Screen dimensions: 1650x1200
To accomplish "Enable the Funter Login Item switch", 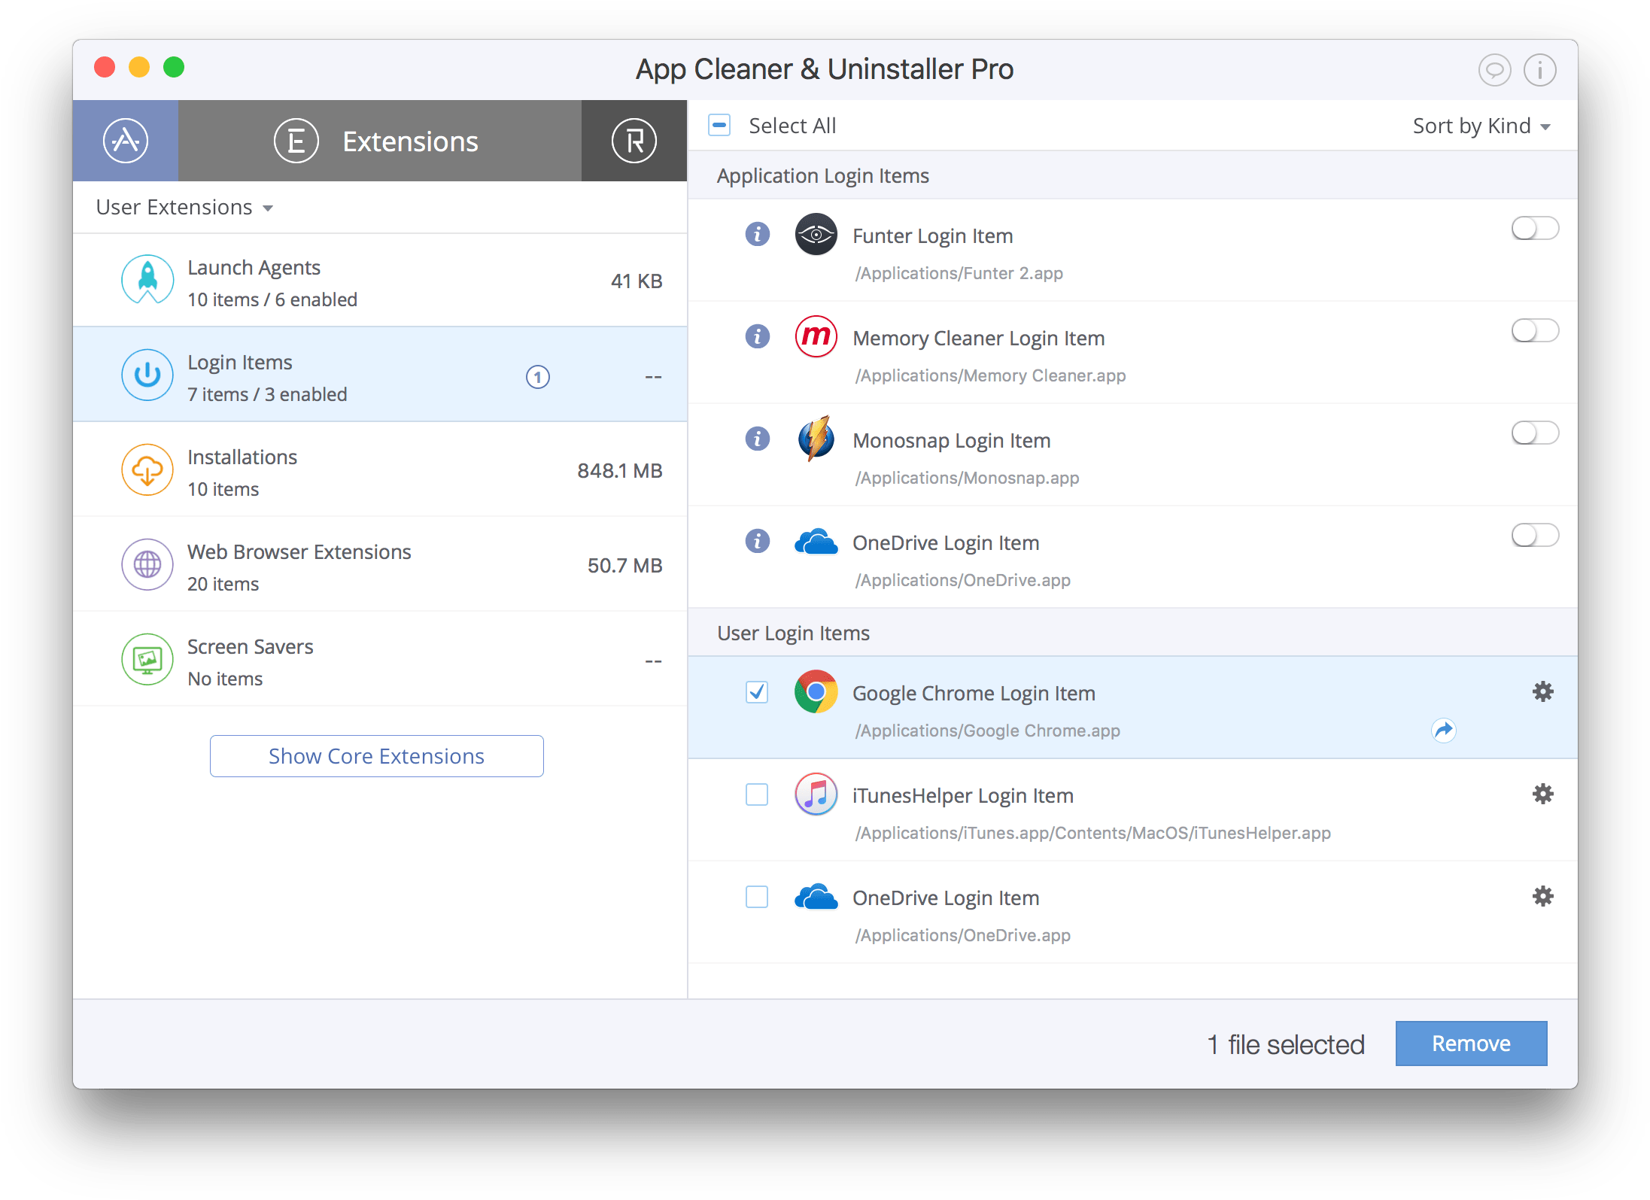I will click(x=1534, y=228).
